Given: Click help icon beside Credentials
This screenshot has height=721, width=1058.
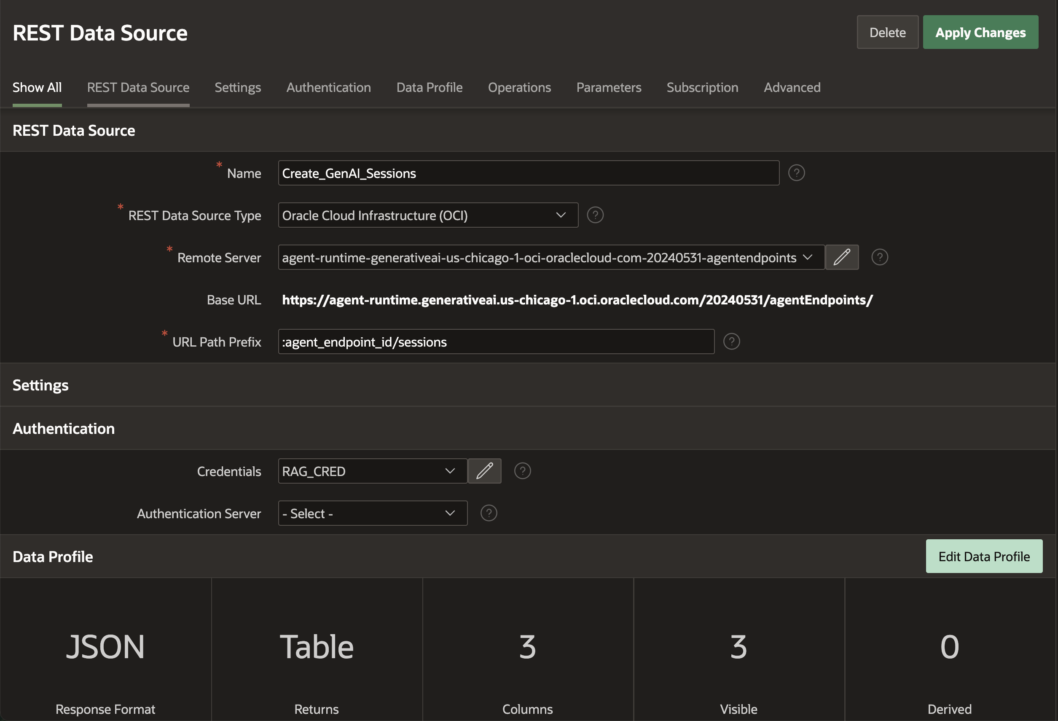Looking at the screenshot, I should [522, 471].
